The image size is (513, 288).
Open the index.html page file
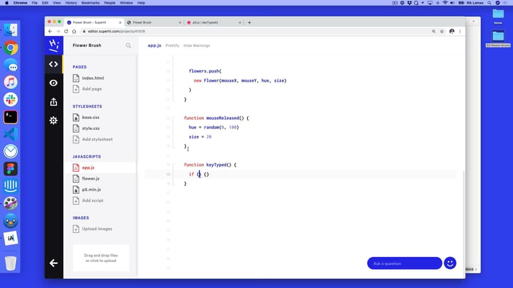point(92,78)
